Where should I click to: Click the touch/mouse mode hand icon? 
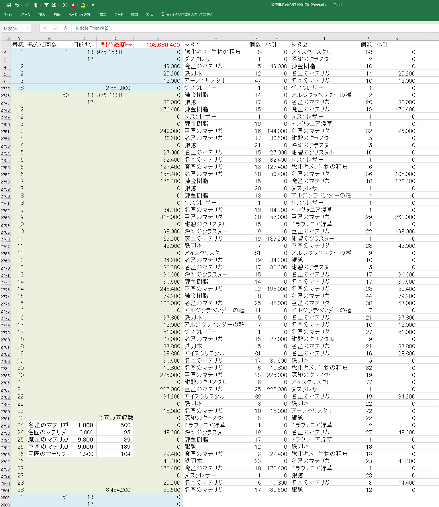point(36,5)
